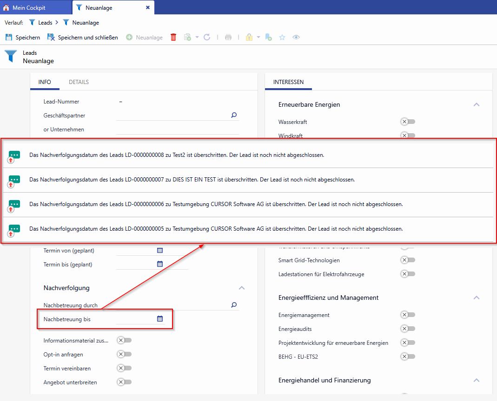Toggle the Opt-in anfragen switch
The width and height of the screenshot is (497, 401).
point(124,354)
